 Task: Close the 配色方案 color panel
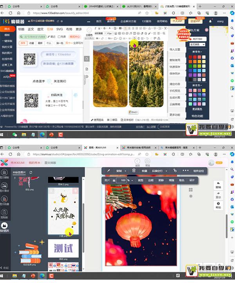tap(206, 30)
